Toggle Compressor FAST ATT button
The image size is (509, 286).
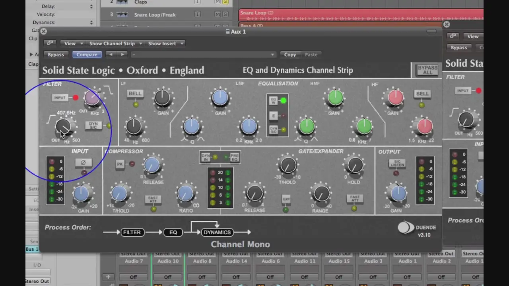pos(153,199)
